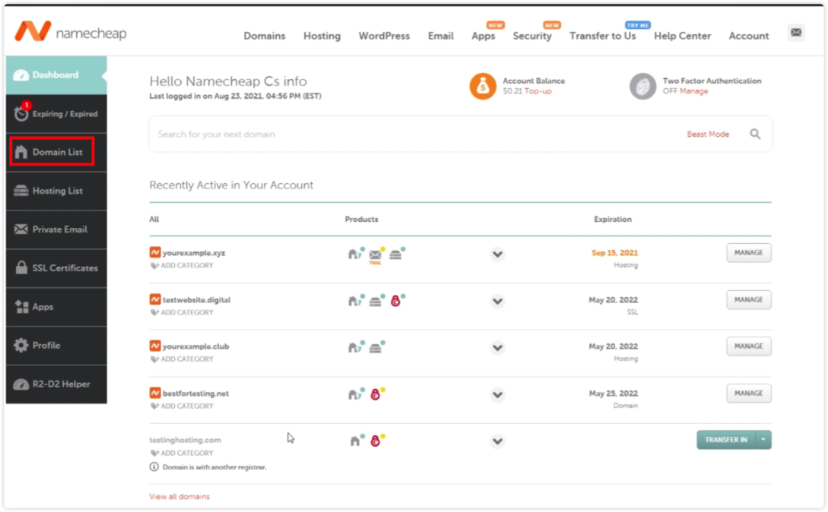Open the Transfer In dropdown arrow

click(x=763, y=440)
